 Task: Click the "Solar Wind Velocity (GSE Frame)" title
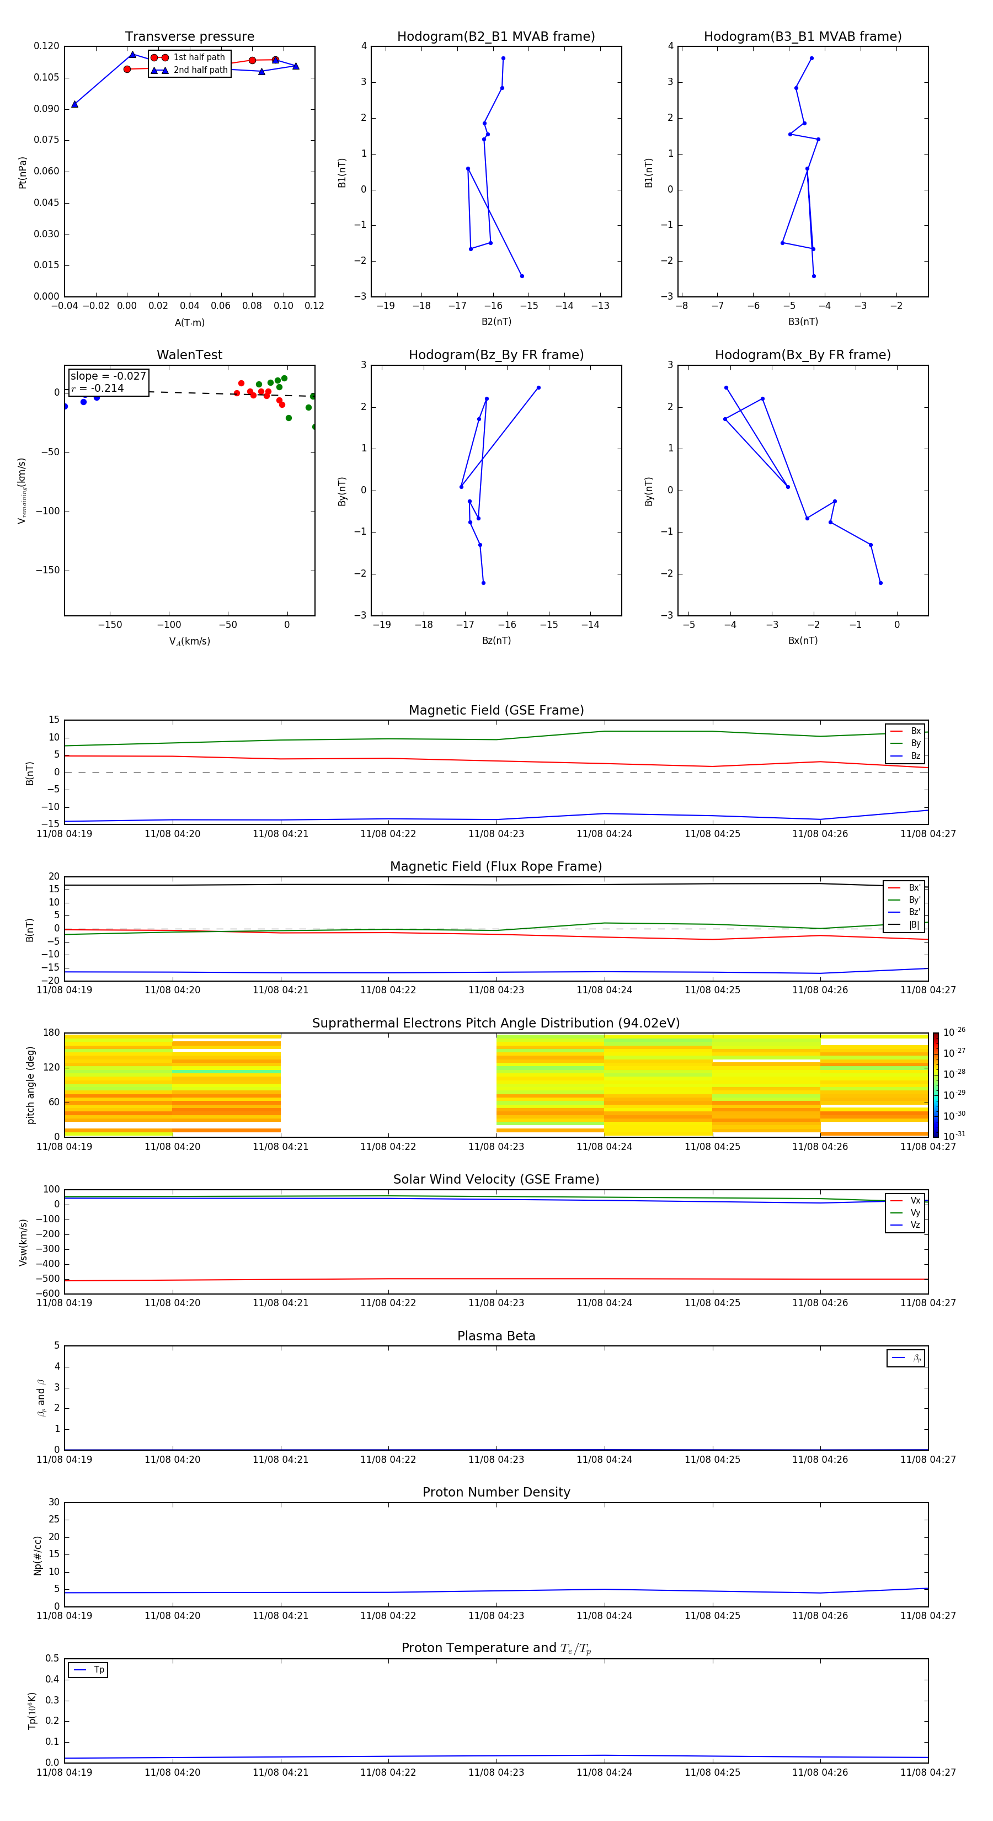click(x=496, y=1180)
